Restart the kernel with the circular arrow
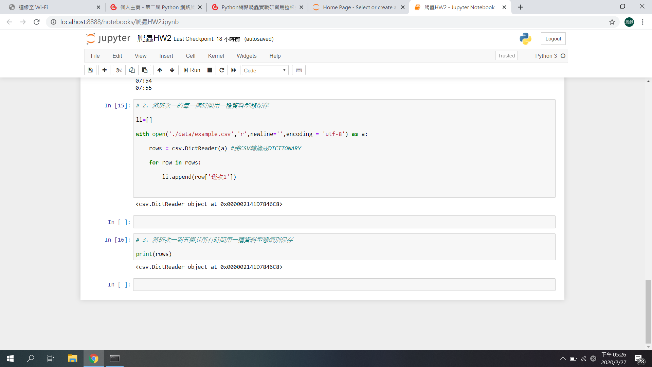652x367 pixels. tap(222, 70)
